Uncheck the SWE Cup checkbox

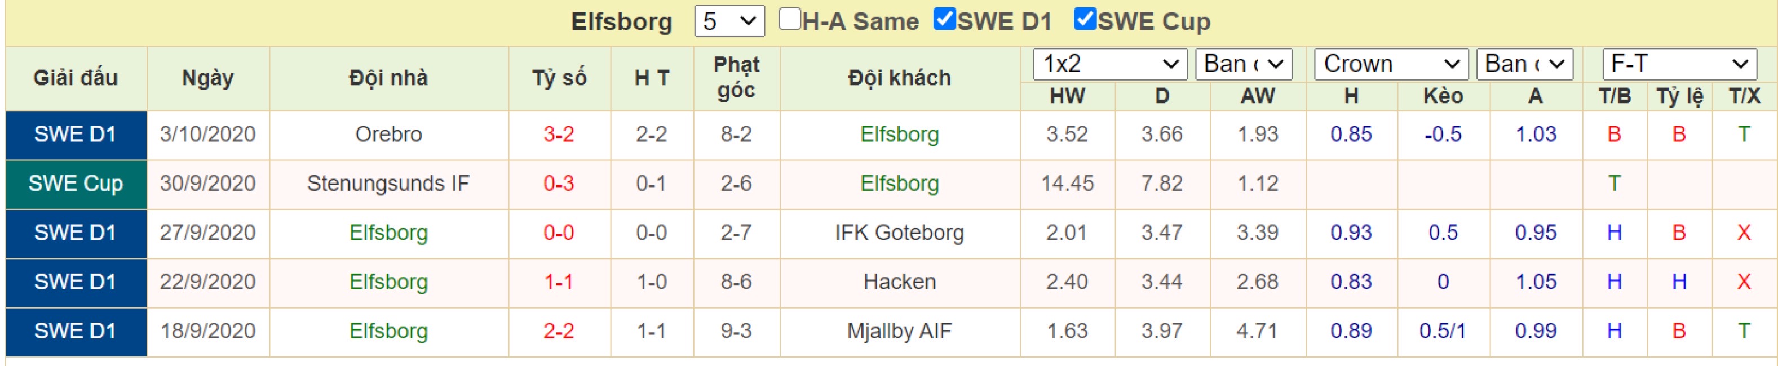click(1085, 19)
